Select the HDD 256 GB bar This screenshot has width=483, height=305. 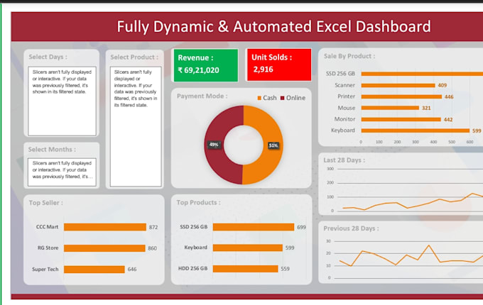(246, 269)
